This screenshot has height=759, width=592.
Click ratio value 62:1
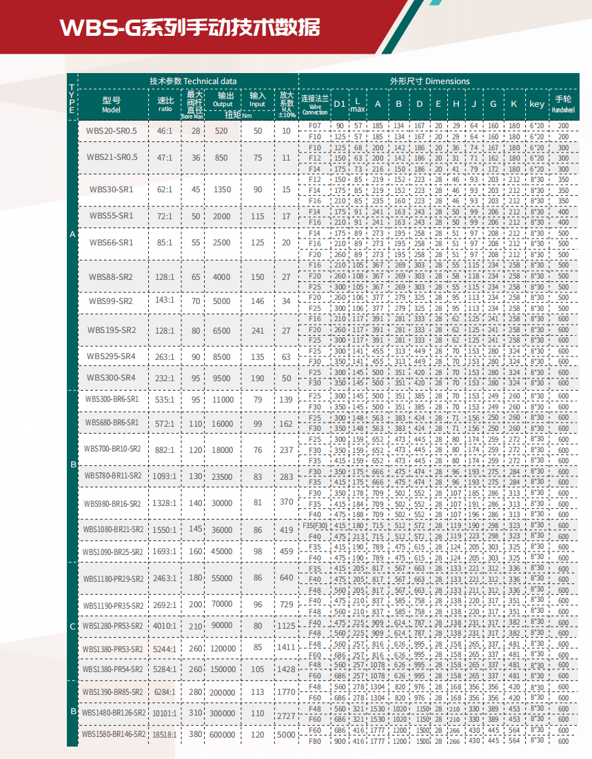[165, 190]
